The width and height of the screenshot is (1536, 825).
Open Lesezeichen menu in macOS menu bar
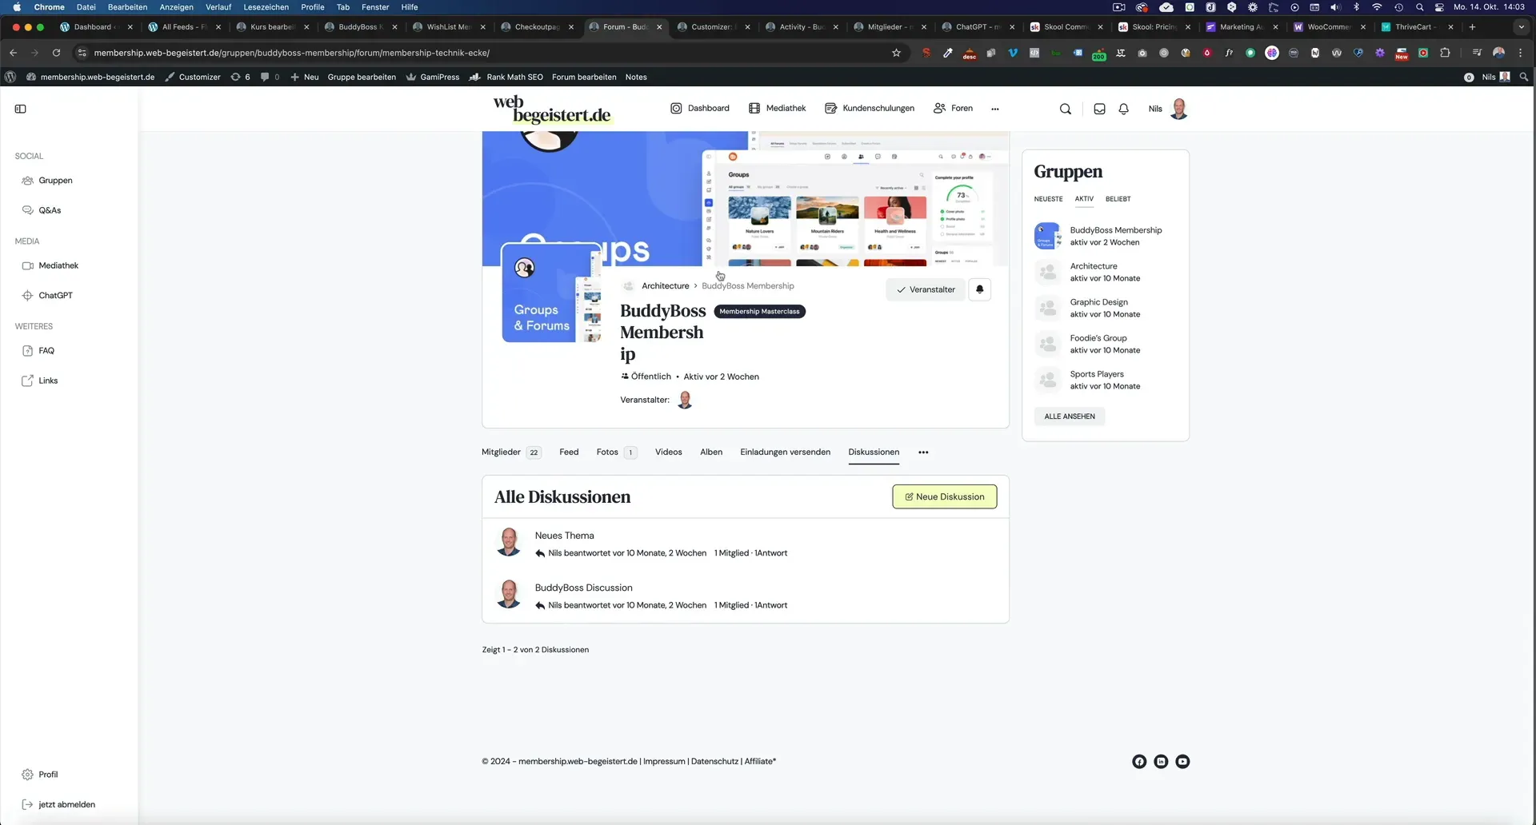coord(266,7)
